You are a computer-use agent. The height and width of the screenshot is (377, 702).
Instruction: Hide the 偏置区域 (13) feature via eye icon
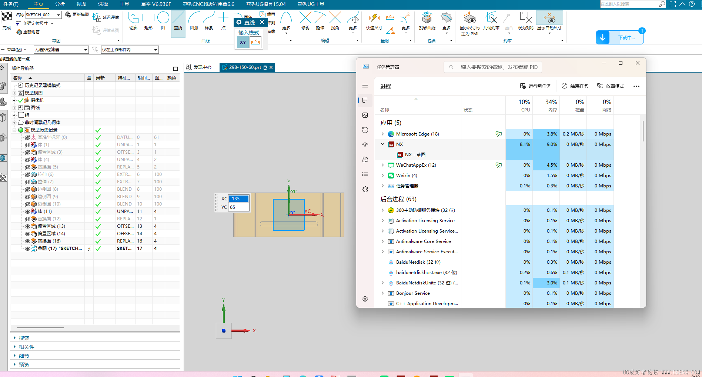point(27,226)
